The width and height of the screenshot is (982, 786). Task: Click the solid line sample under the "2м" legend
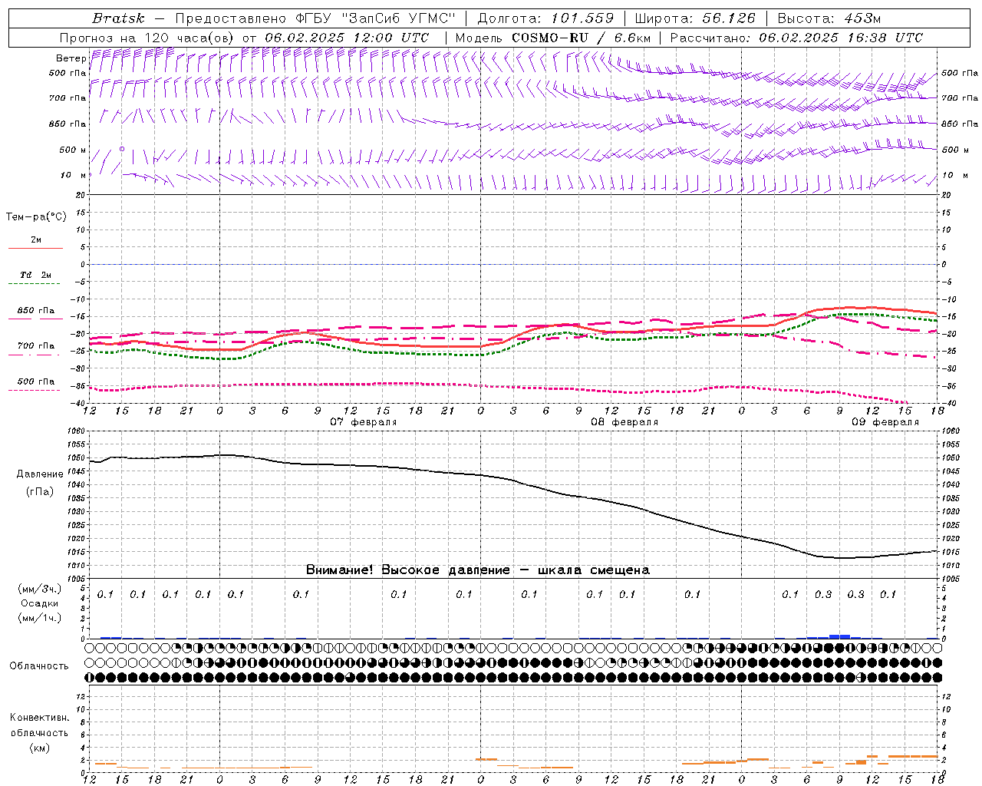coord(35,248)
